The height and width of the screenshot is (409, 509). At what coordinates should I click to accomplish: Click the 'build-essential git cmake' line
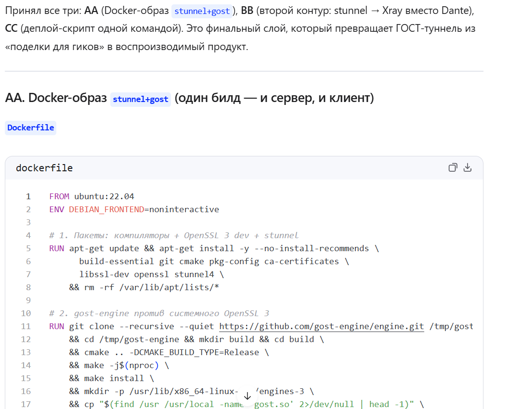(214, 261)
